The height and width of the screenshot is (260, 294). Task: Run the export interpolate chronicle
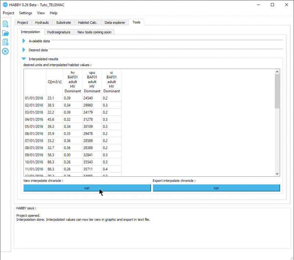point(216,188)
